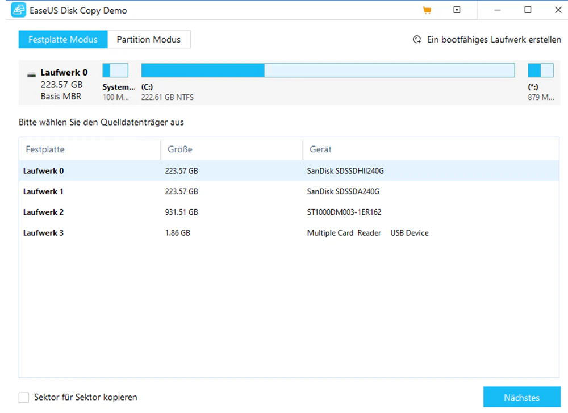Sort by the Festplatte column header
The height and width of the screenshot is (413, 568).
[x=90, y=149]
